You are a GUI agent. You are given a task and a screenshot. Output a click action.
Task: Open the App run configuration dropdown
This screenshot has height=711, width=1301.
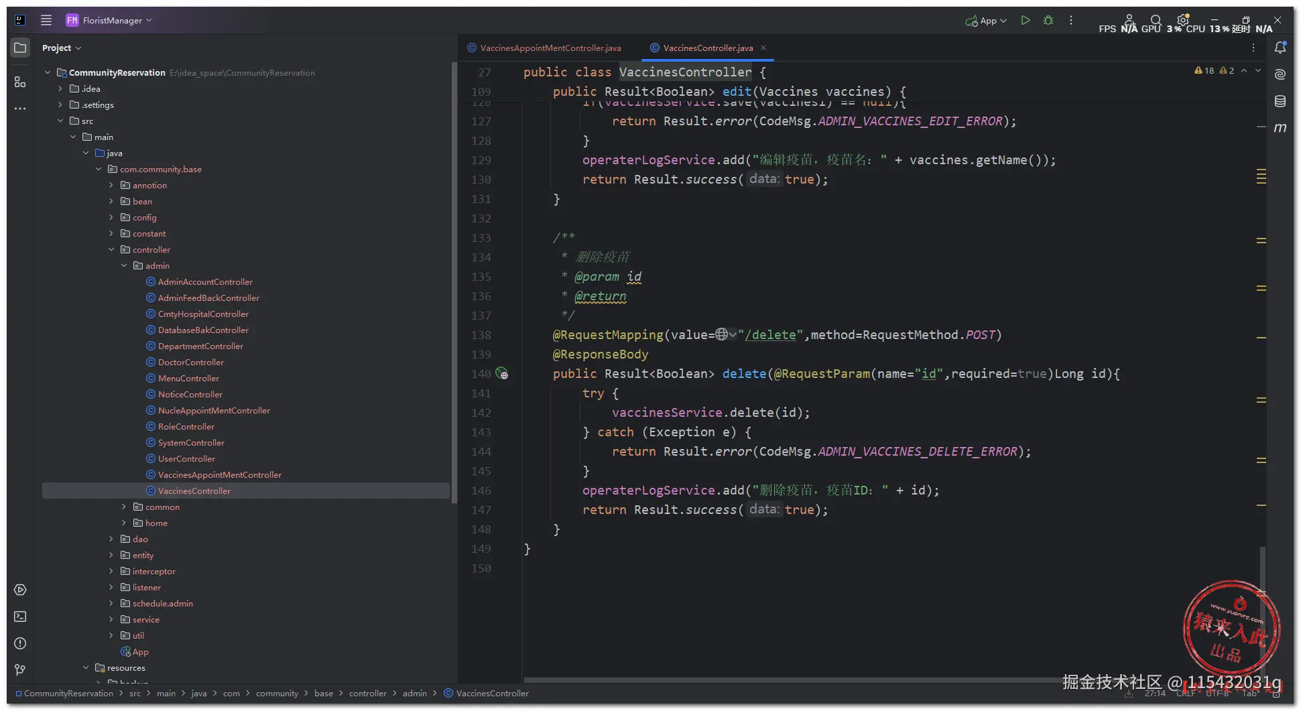(986, 21)
